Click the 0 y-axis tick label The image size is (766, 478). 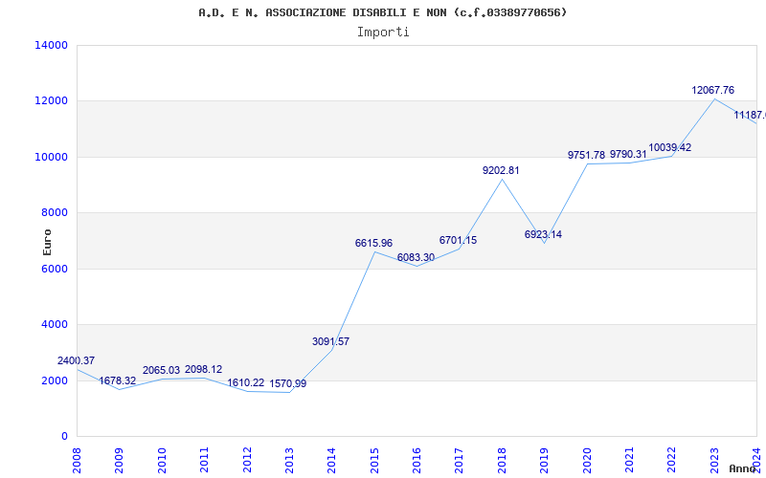[x=64, y=436]
